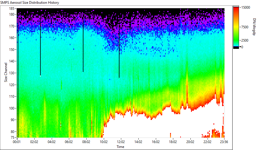The height and width of the screenshot is (150, 257).
Task: Click the 7500 value on color scale
Action: pyautogui.click(x=245, y=27)
